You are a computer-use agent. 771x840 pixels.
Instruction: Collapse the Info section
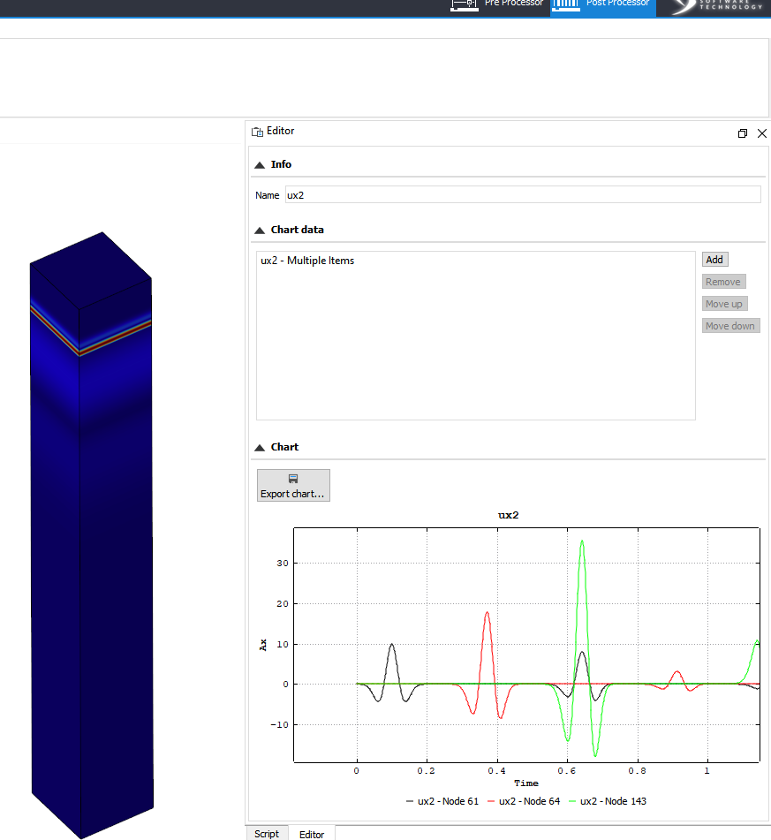[x=260, y=165]
